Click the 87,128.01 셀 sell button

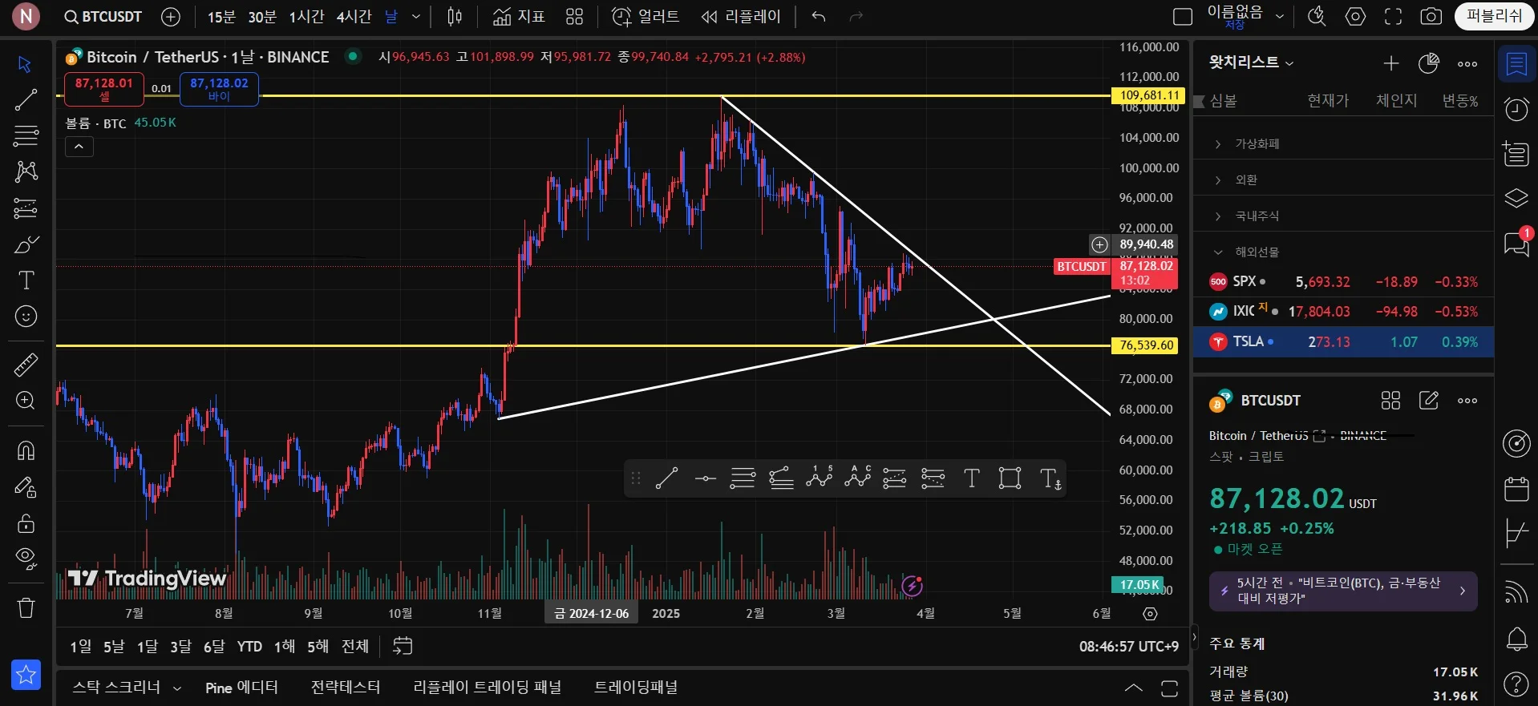pyautogui.click(x=104, y=89)
